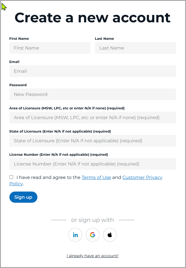The image size is (186, 268).
Task: Click into the Last Name input field
Action: pyautogui.click(x=135, y=48)
